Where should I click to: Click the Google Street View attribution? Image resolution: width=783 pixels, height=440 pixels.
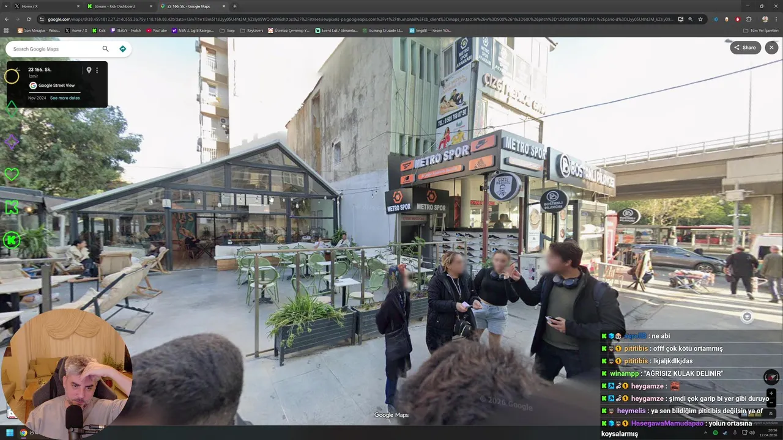(52, 86)
